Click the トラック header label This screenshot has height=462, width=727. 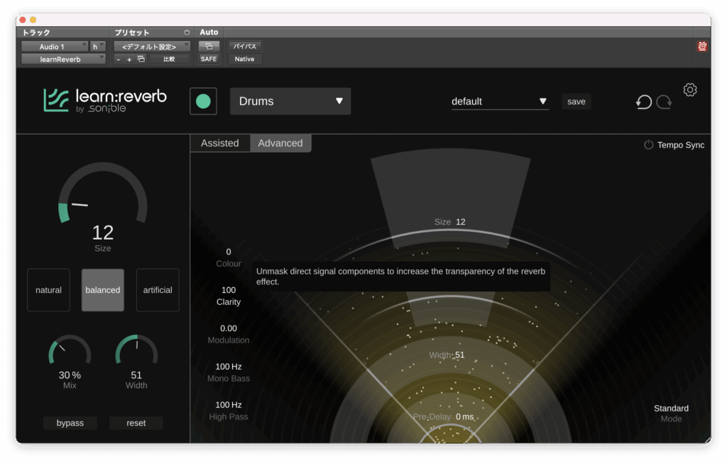coord(36,33)
